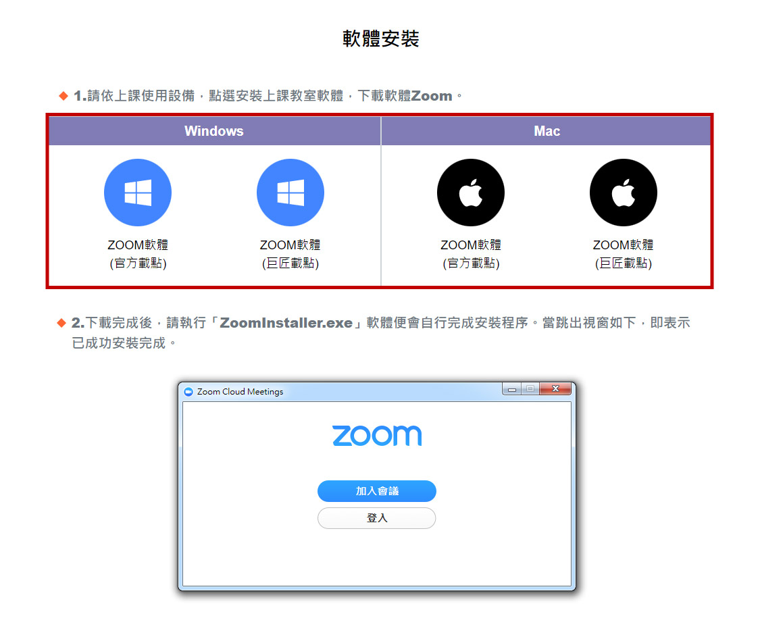Click Windows ZOOM 巨匠載點 download icon

pos(290,193)
